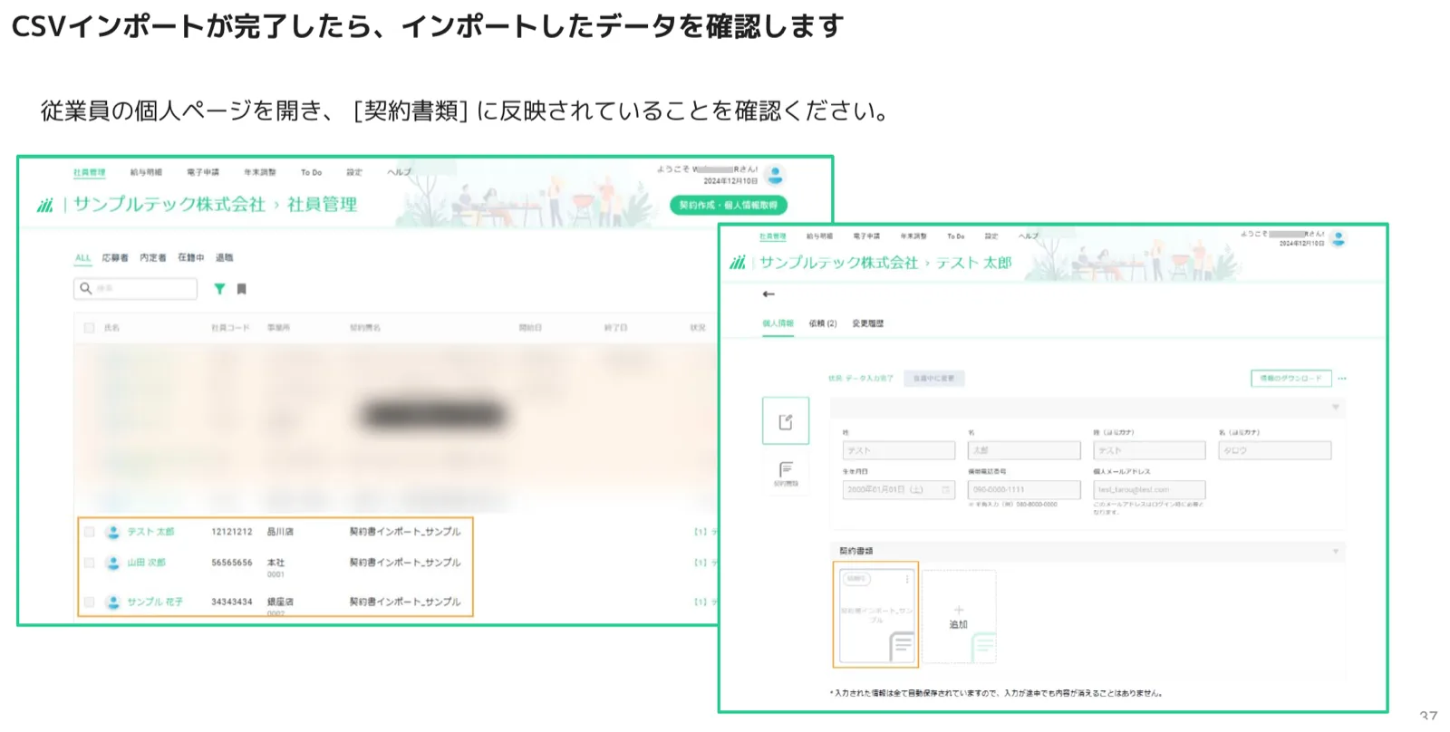Click the 名 field containing 太郎
The width and height of the screenshot is (1450, 732).
point(1024,450)
